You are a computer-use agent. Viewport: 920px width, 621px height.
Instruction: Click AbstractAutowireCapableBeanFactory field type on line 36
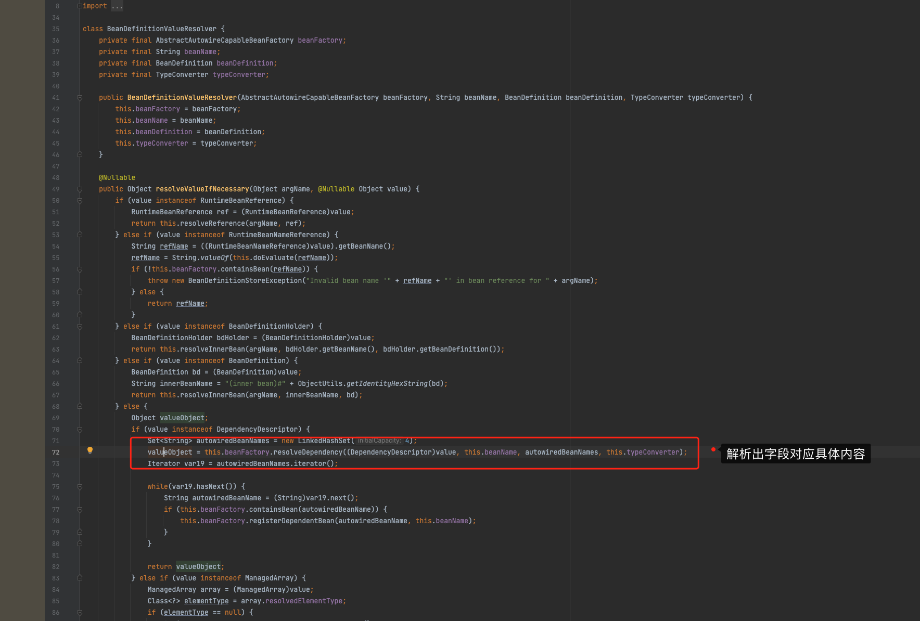pos(225,41)
